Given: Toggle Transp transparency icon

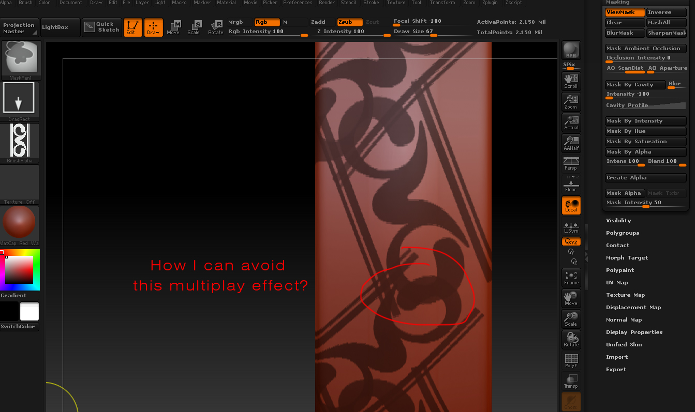Looking at the screenshot, I should (571, 381).
